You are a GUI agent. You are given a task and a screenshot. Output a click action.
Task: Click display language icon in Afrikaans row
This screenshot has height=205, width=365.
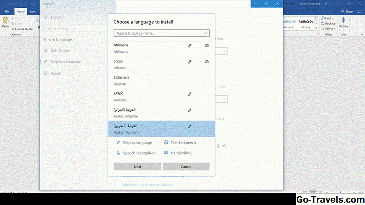point(190,46)
